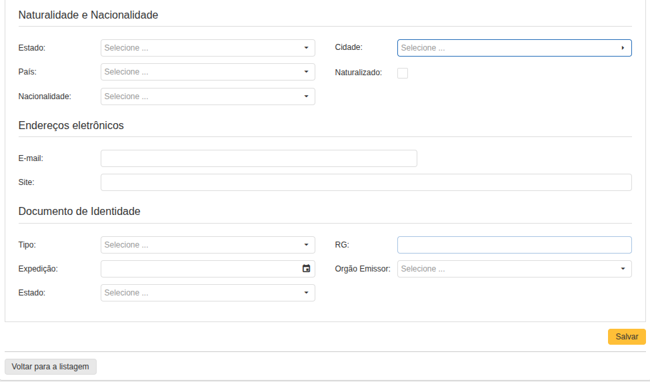This screenshot has width=650, height=382.
Task: Click the caret arrow on Orgão Emissor
Action: pyautogui.click(x=623, y=269)
